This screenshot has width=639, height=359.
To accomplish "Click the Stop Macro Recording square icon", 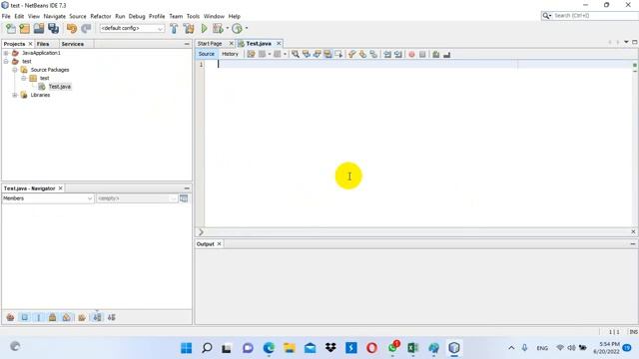I will pyautogui.click(x=422, y=54).
